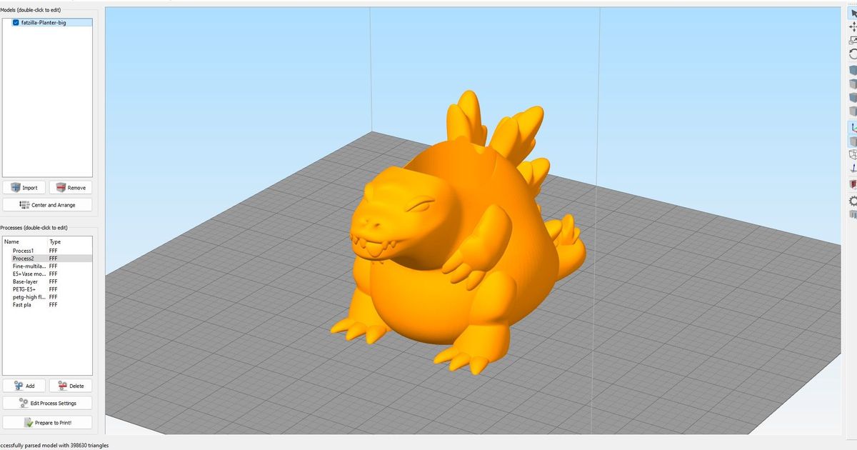Select the scale model tool
This screenshot has width=857, height=450.
(852, 41)
